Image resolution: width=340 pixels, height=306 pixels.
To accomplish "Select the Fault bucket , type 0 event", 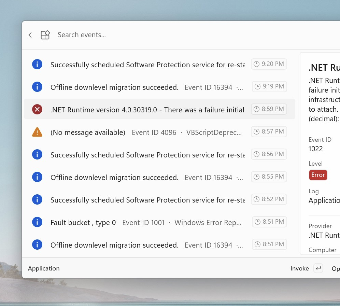I will coord(83,223).
